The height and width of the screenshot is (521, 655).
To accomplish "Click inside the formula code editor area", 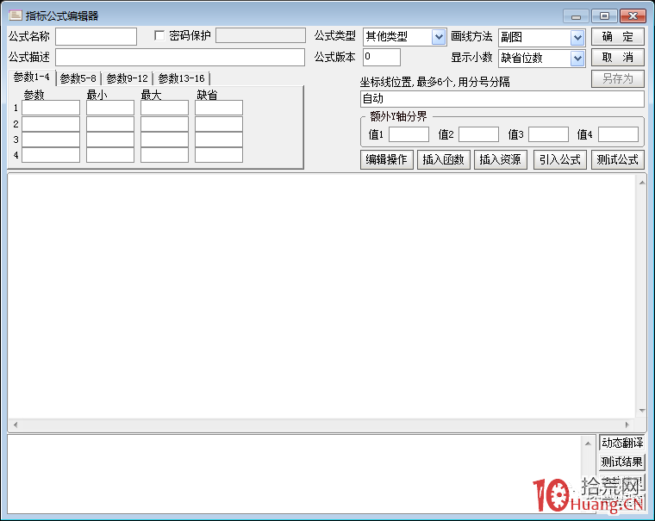I will (x=321, y=296).
